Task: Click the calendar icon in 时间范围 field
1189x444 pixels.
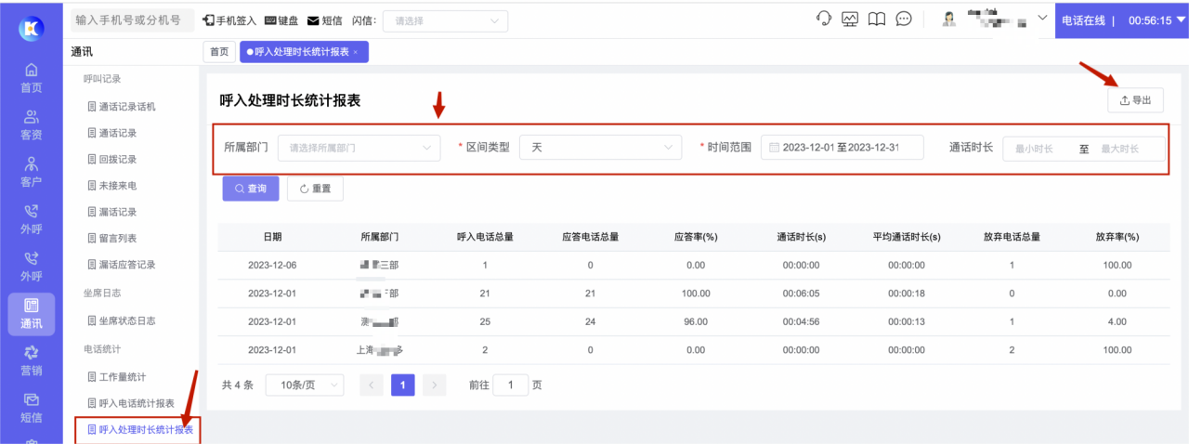Action: click(x=773, y=148)
